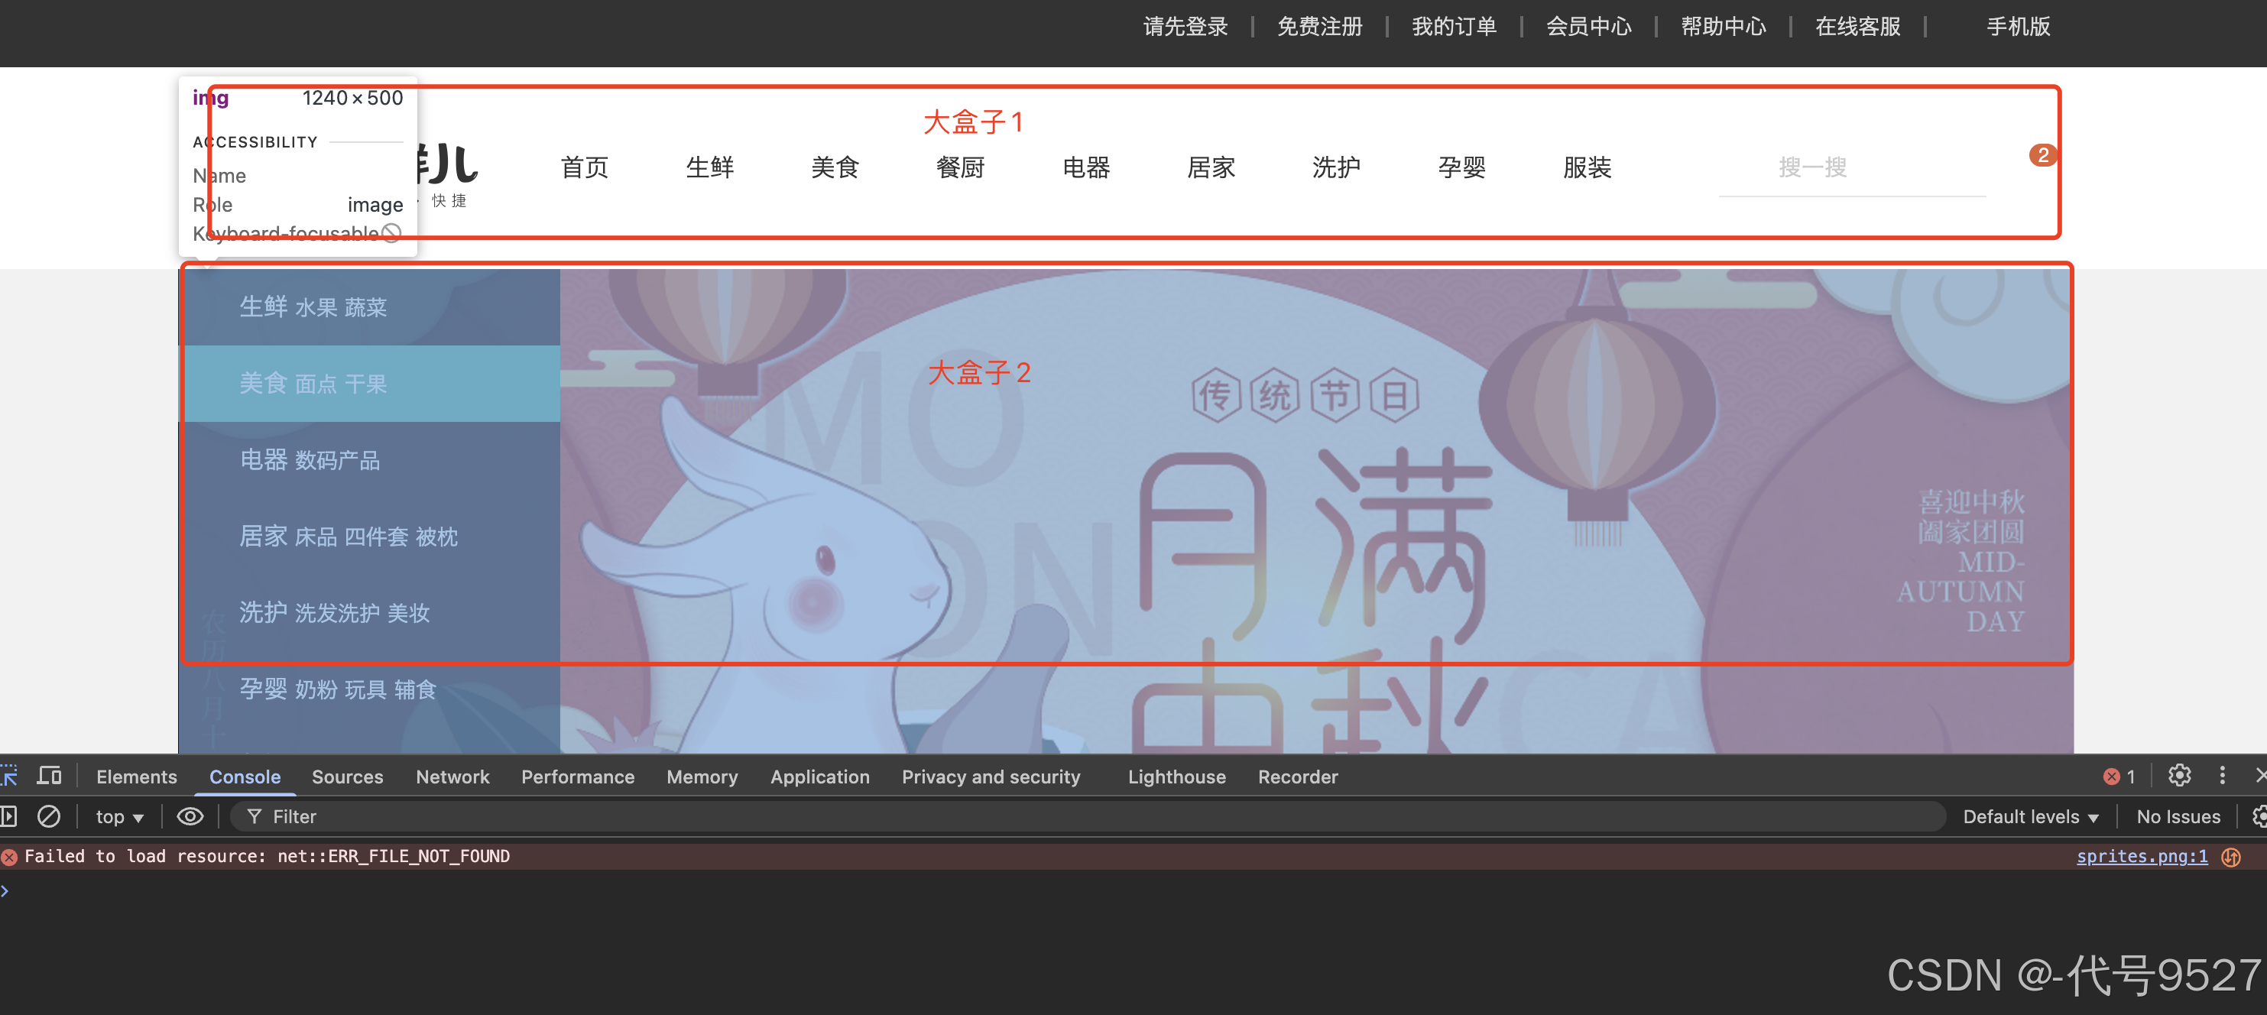Expand the top context dropdown

tap(120, 817)
